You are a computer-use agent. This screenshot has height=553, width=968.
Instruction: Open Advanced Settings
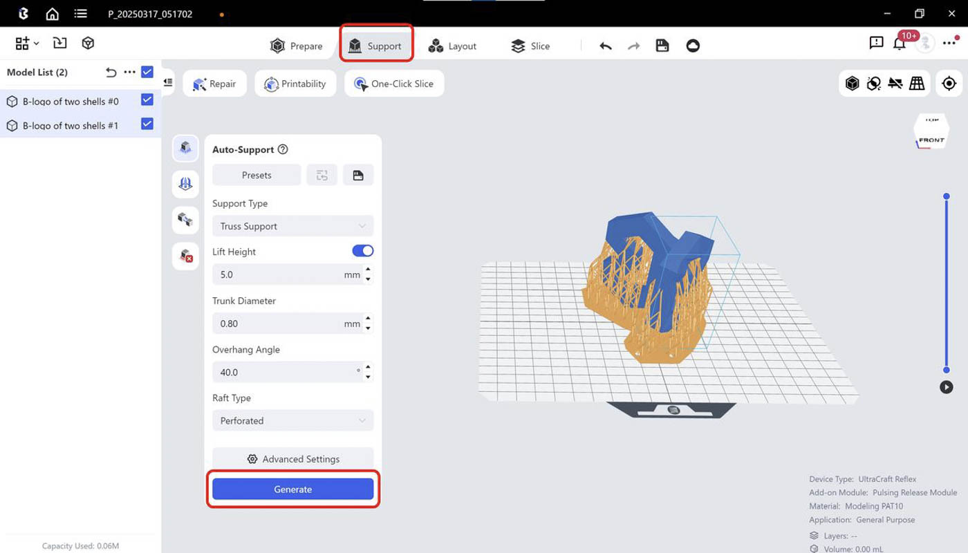pyautogui.click(x=292, y=458)
